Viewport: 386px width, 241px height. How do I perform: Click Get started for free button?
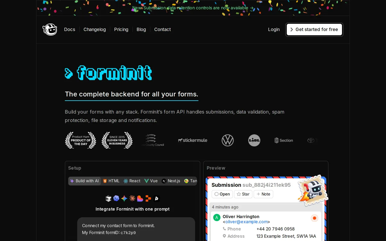click(x=314, y=30)
